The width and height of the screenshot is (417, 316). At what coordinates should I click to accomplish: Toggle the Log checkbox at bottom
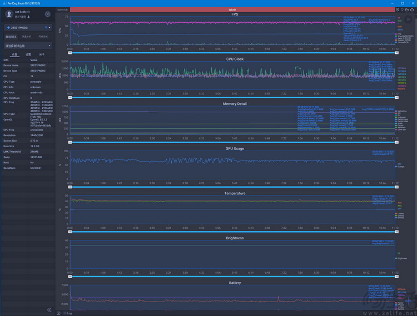(x=59, y=313)
